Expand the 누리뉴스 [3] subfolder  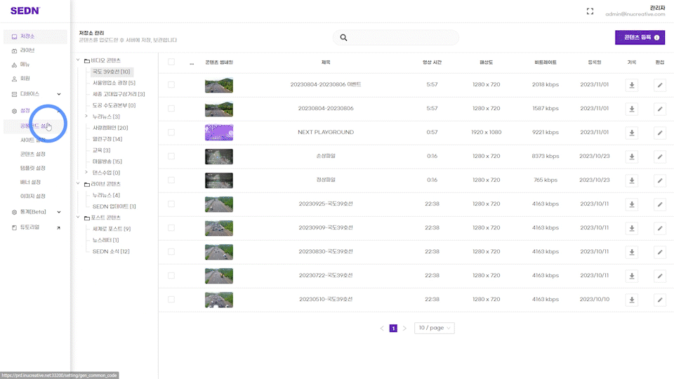pos(86,116)
